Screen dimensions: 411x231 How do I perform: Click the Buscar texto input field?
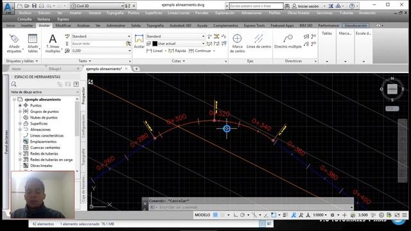98,44
